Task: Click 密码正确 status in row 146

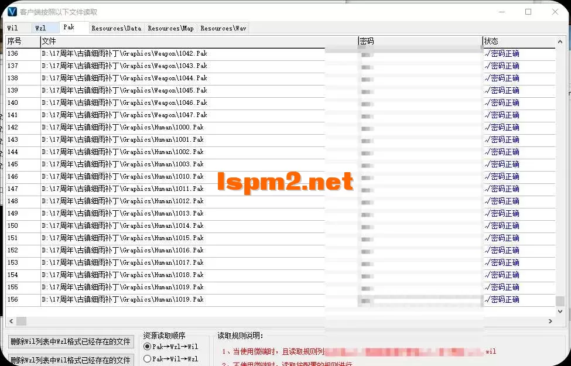Action: point(502,177)
